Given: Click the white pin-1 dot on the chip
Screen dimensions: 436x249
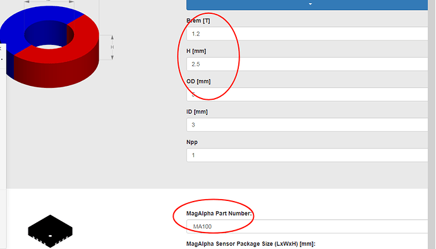Looking at the screenshot, I should [51, 236].
